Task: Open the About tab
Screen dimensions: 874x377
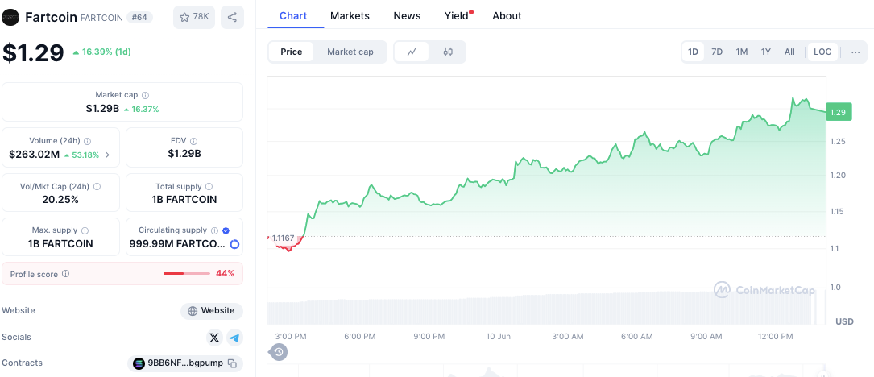Action: click(x=507, y=15)
